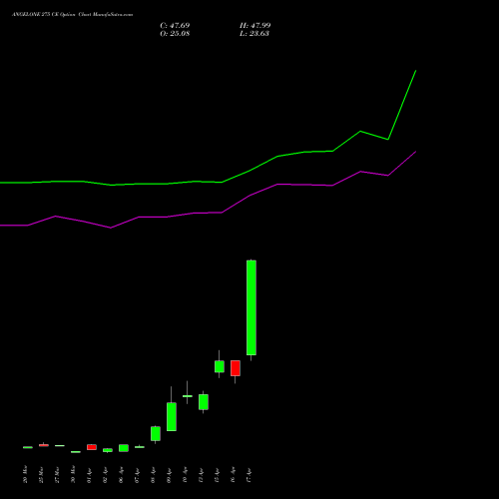Click the 09 Apr date label
This screenshot has height=499, width=499.
169,475
